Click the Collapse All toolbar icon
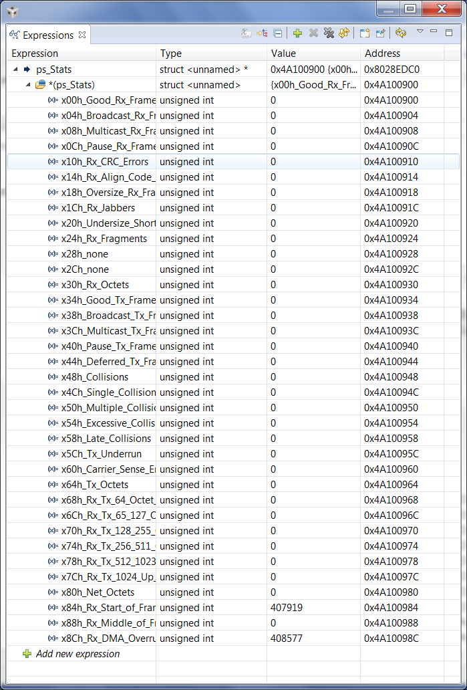467x690 pixels. (x=277, y=33)
